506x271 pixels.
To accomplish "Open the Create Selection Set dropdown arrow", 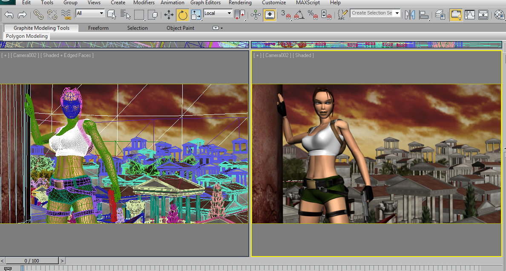I will click(397, 13).
